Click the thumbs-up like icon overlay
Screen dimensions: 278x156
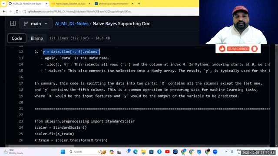click(222, 49)
